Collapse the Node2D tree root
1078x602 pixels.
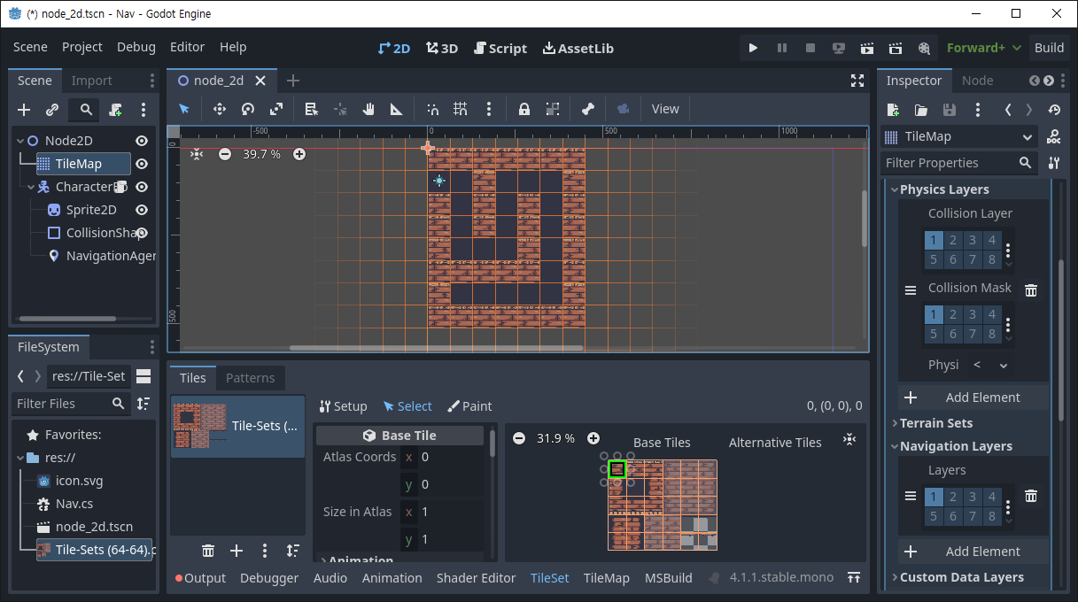[20, 141]
